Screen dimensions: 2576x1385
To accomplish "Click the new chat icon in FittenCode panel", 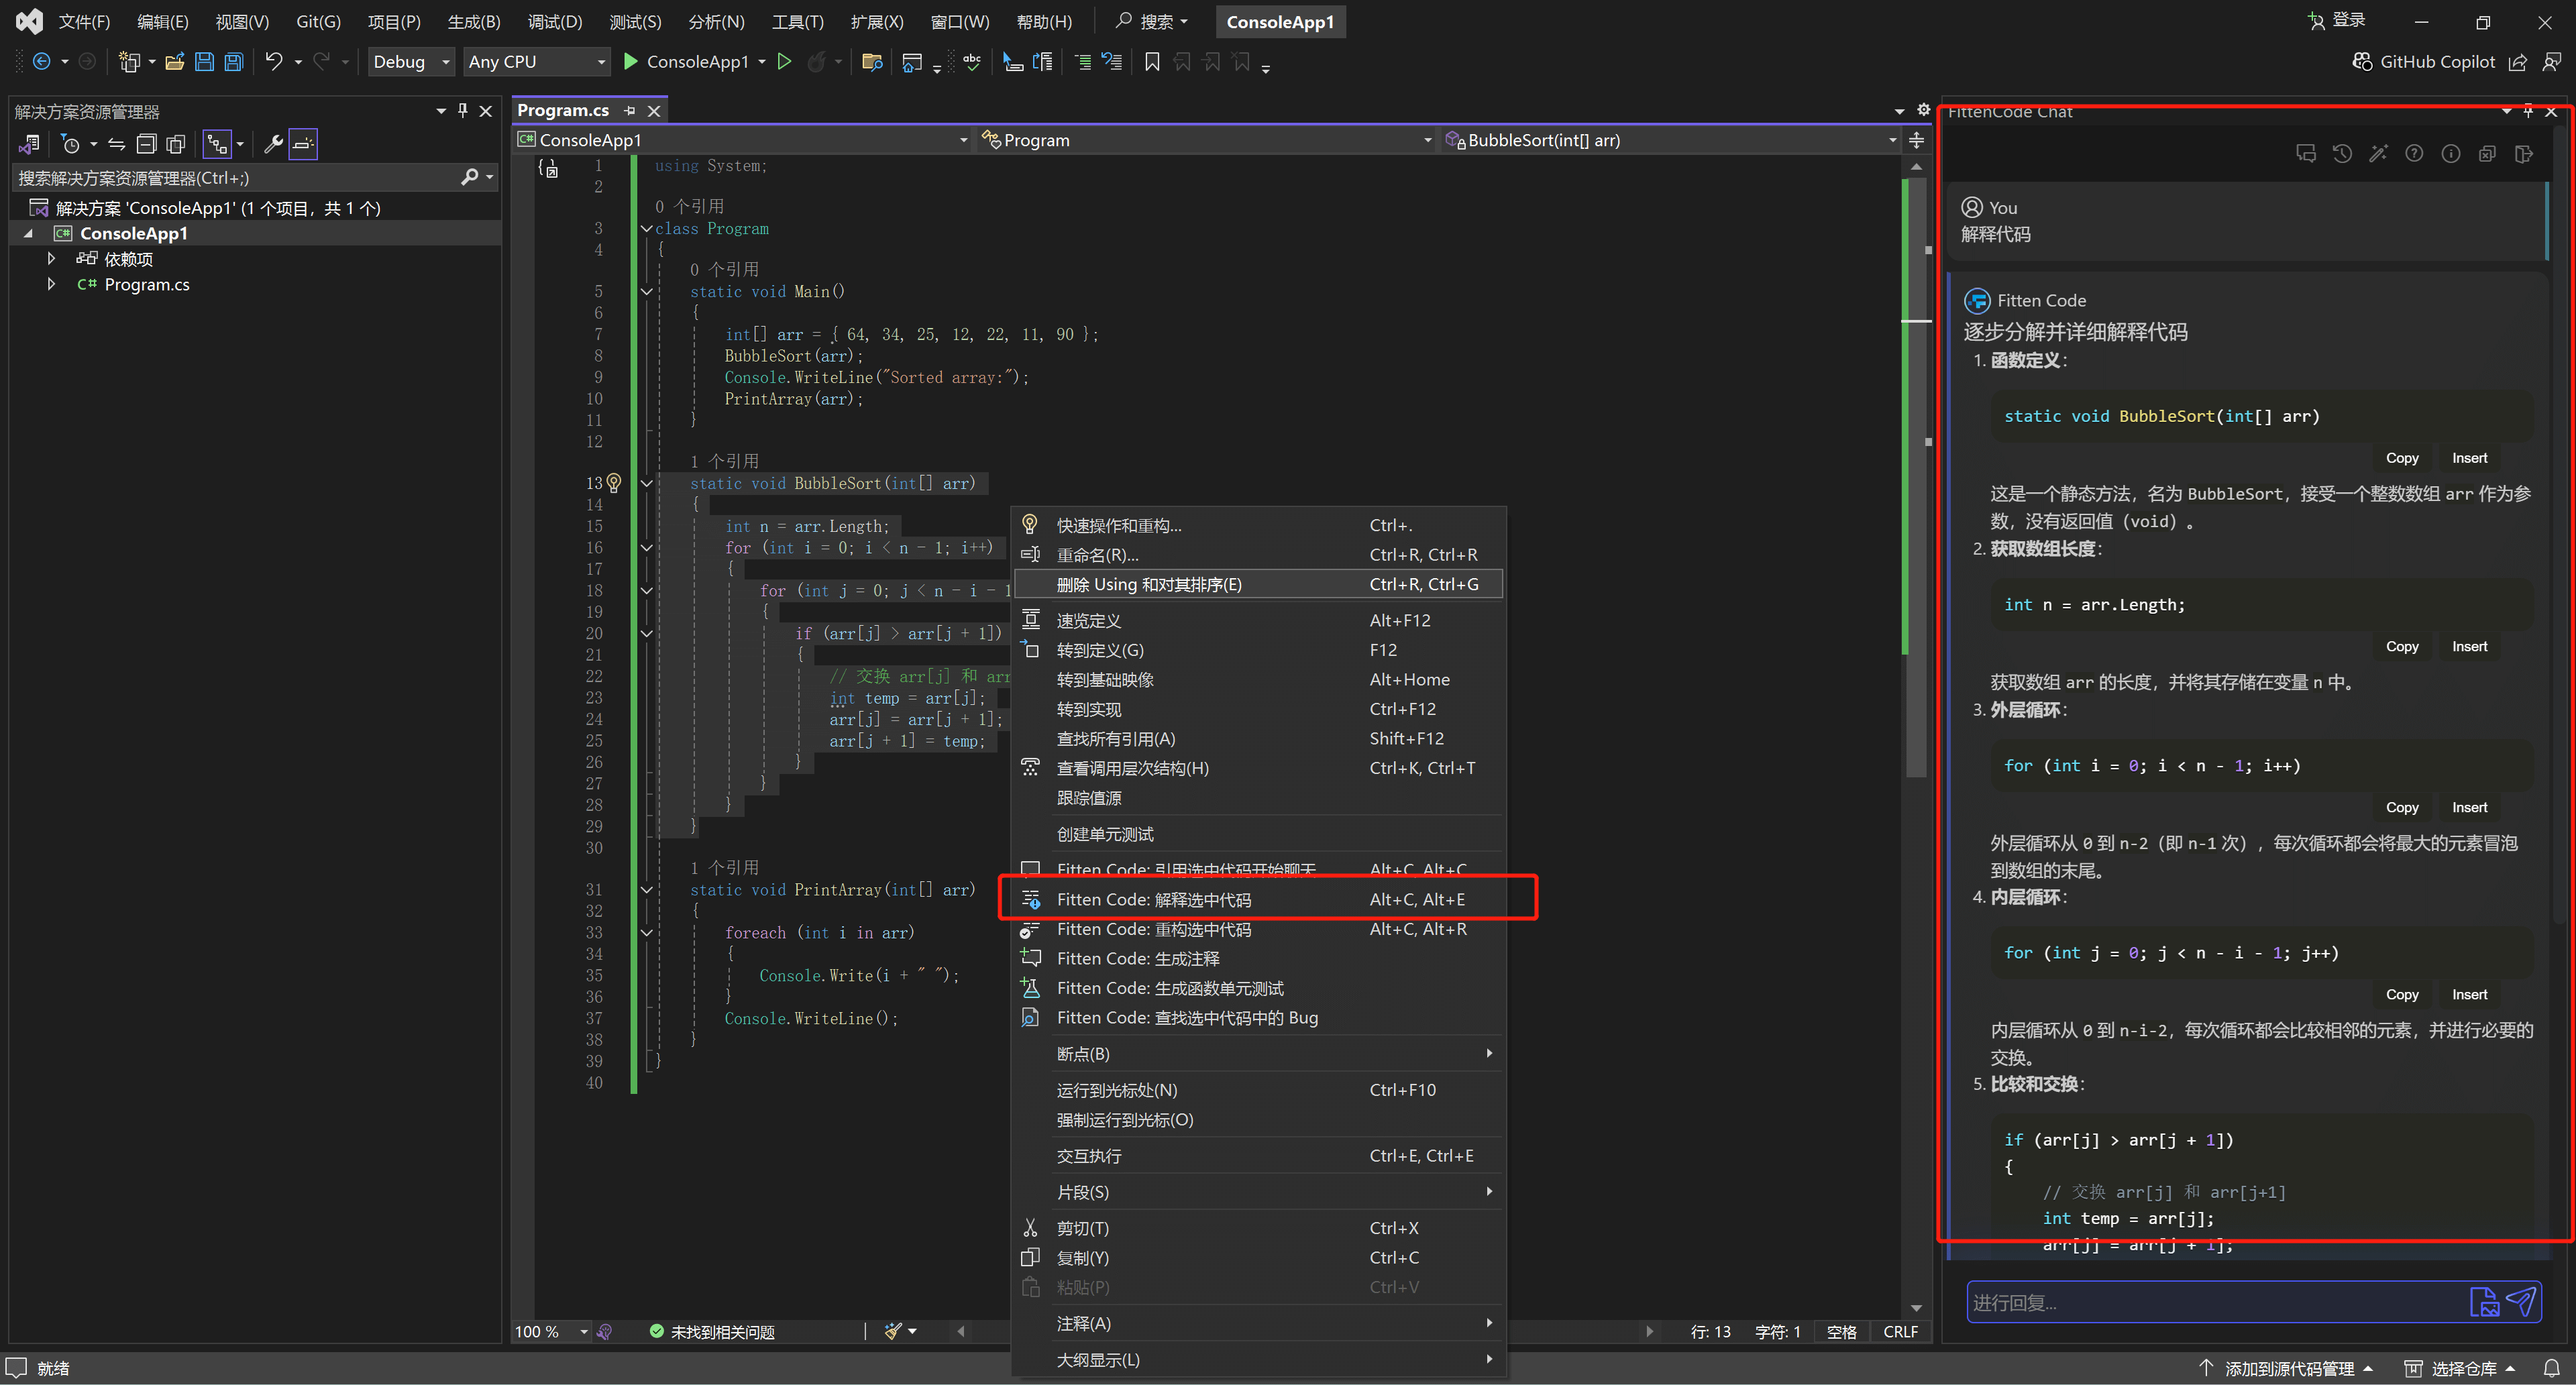I will point(2306,153).
